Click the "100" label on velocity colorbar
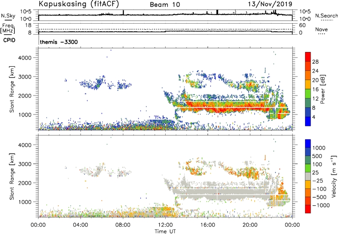 click(317, 164)
